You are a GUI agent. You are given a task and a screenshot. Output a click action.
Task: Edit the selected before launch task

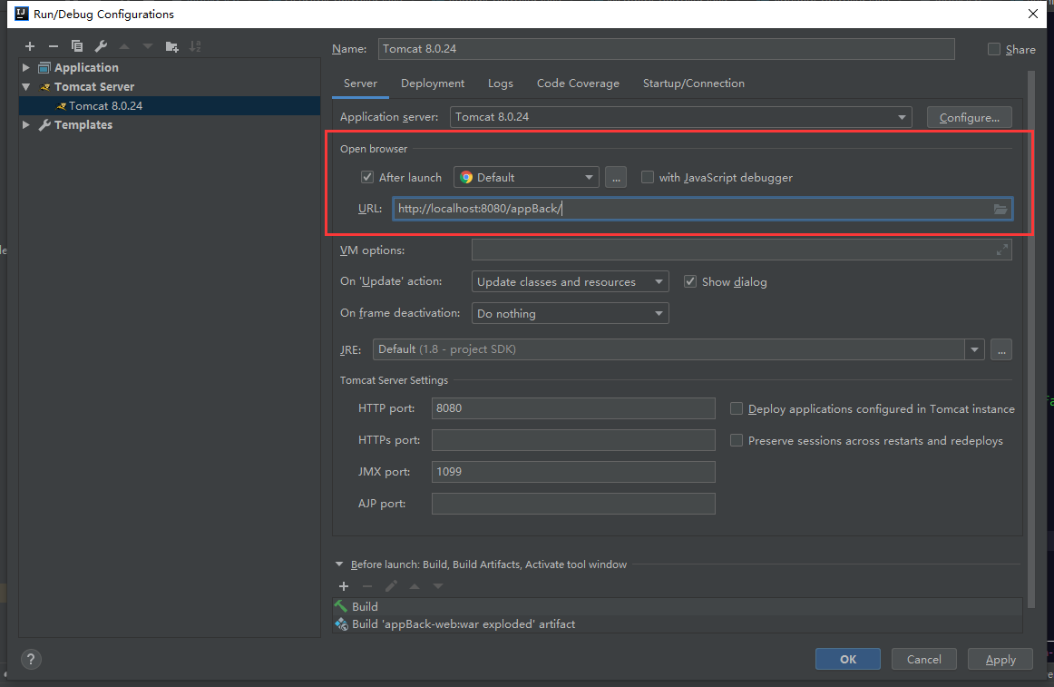pos(391,586)
